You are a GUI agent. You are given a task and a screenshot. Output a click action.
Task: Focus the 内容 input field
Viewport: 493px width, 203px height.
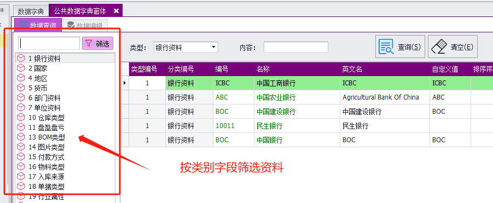(x=296, y=48)
